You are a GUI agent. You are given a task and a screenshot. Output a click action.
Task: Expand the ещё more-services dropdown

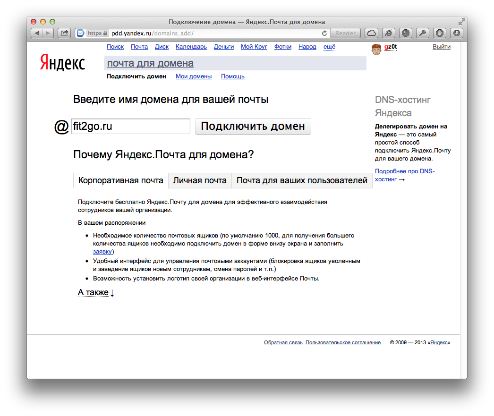pyautogui.click(x=330, y=47)
